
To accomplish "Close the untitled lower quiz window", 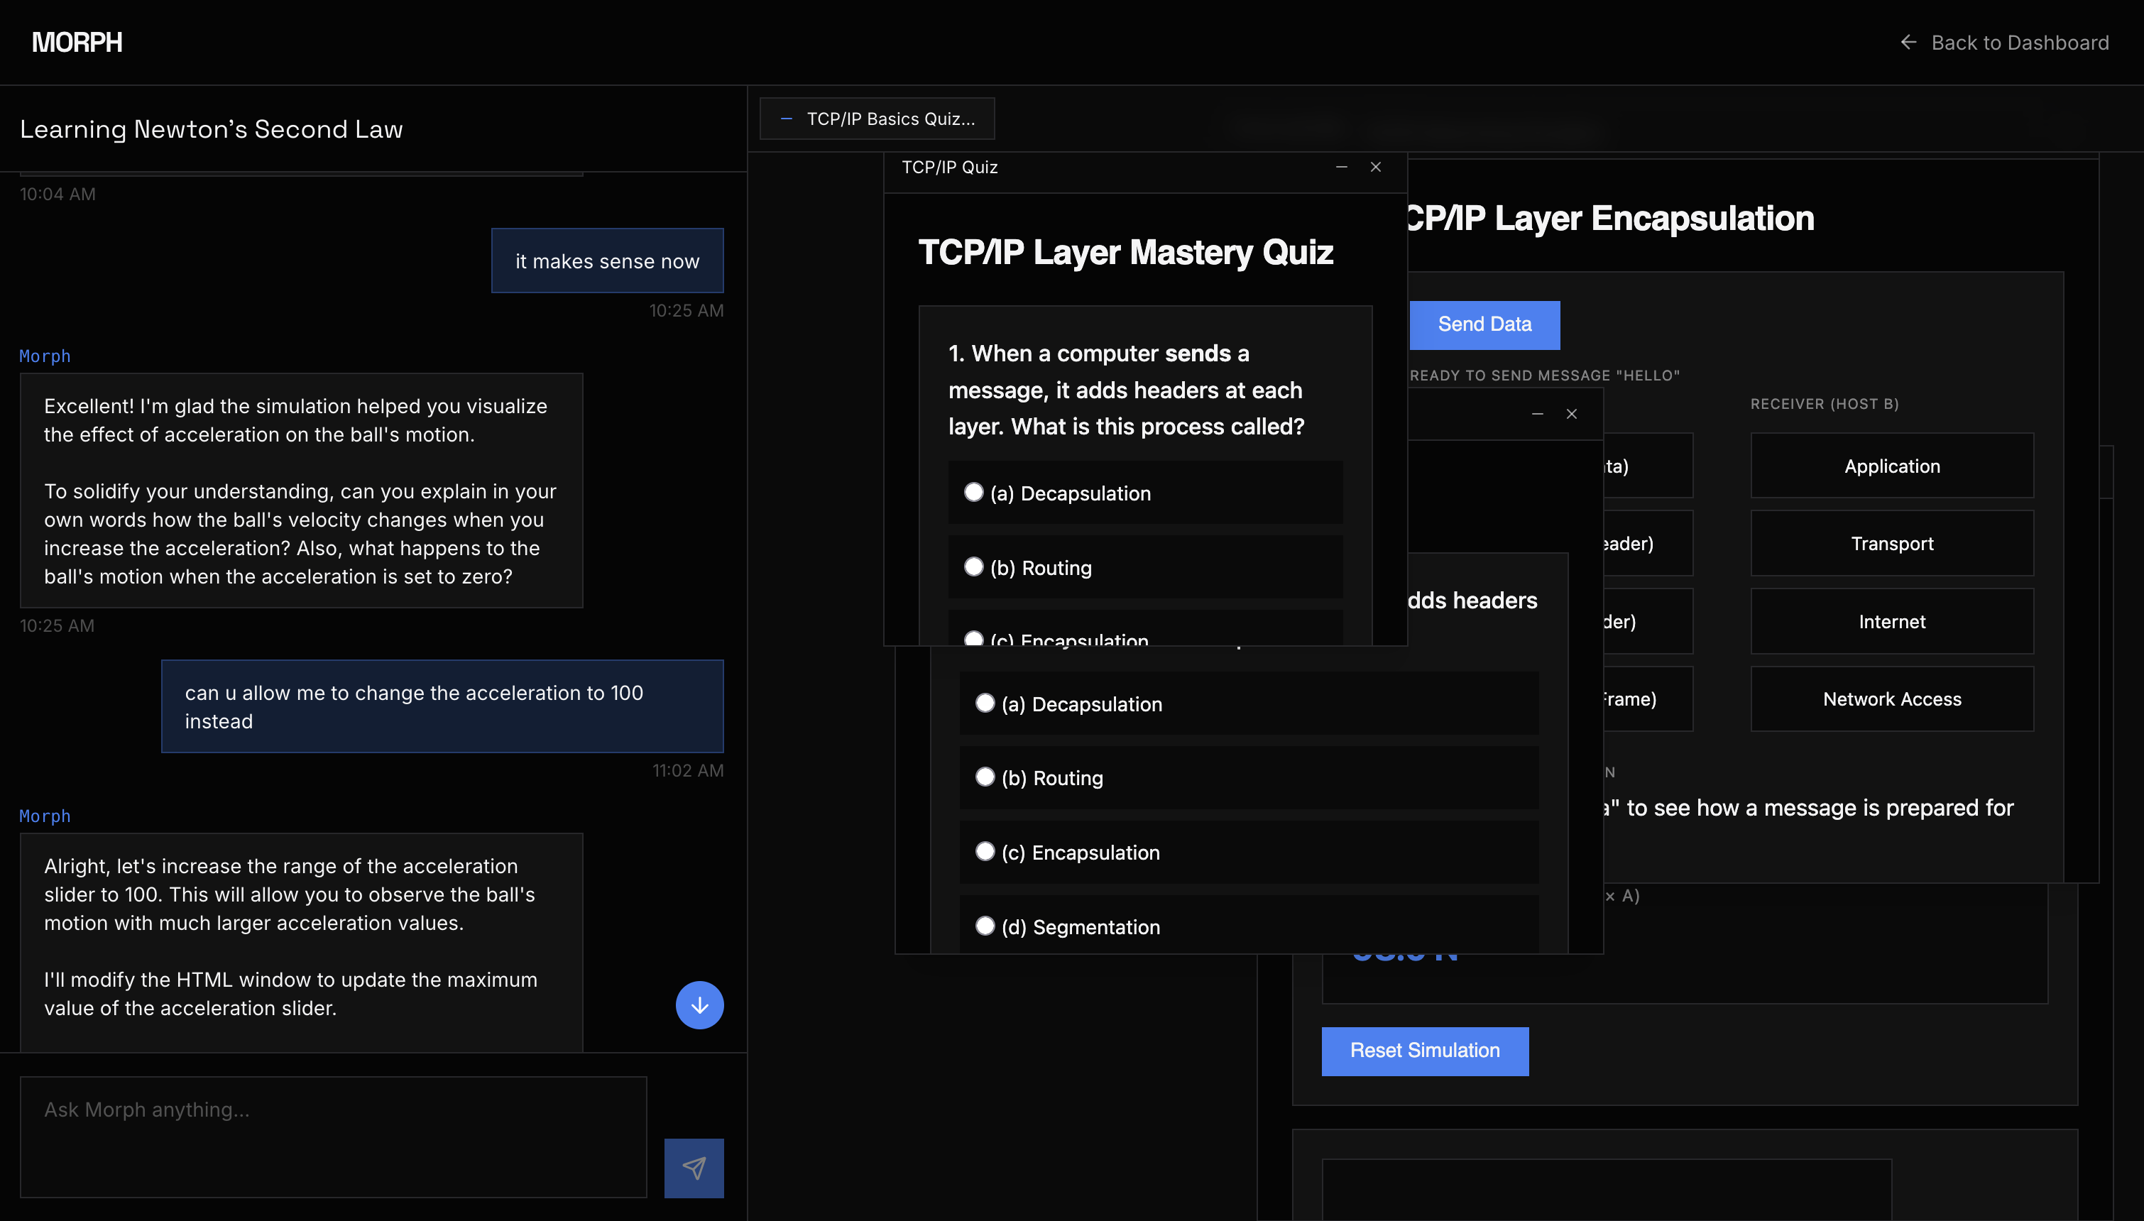I will point(1571,413).
